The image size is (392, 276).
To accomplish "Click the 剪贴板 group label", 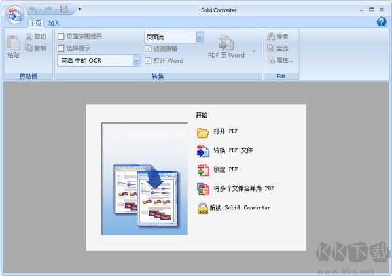I will pyautogui.click(x=28, y=76).
